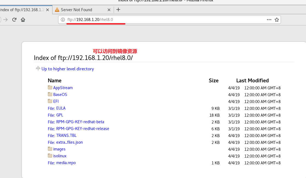The height and width of the screenshot is (178, 306).
Task: Open the File: media.repo link
Action: pos(62,163)
